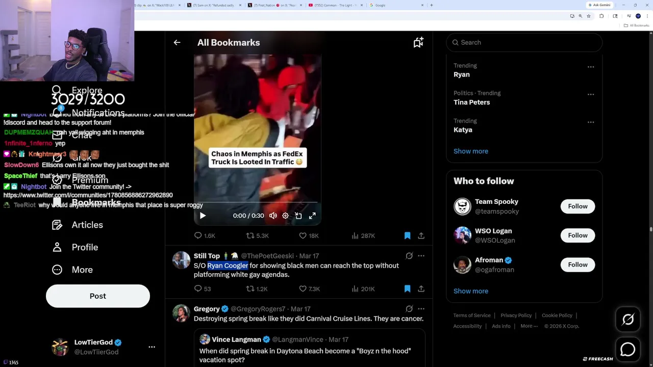Open more options for Tina Peters trend
The width and height of the screenshot is (653, 367).
tap(590, 94)
